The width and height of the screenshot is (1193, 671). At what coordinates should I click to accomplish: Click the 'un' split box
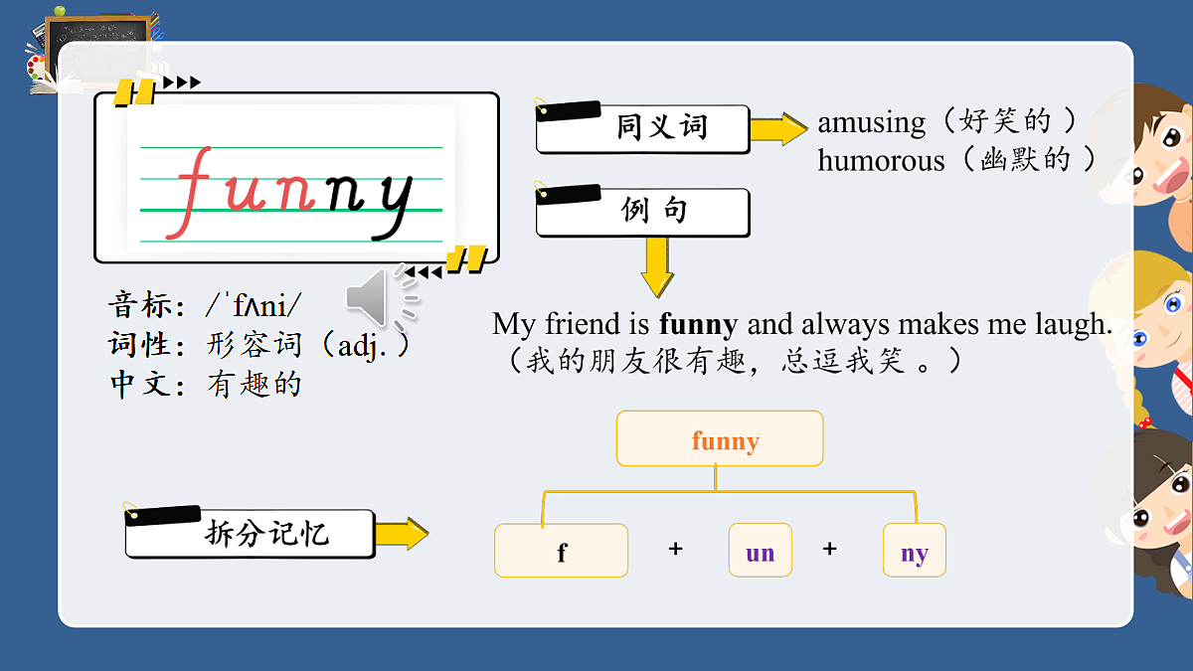point(761,551)
